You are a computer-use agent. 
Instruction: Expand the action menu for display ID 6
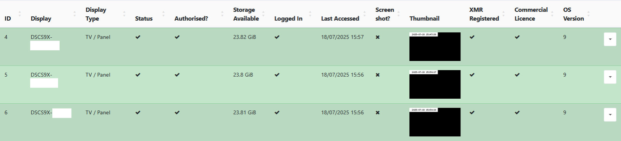610,115
